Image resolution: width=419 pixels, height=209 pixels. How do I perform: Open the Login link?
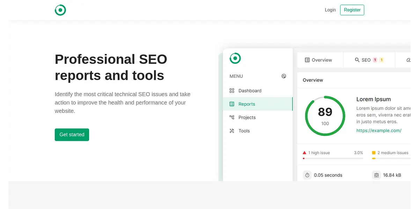330,10
